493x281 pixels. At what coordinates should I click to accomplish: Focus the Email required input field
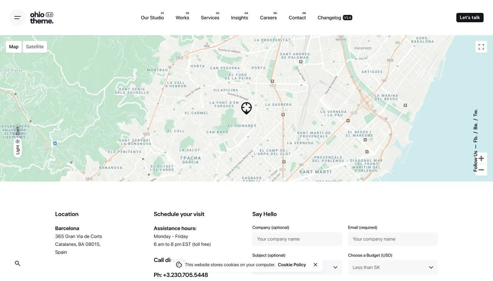392,239
